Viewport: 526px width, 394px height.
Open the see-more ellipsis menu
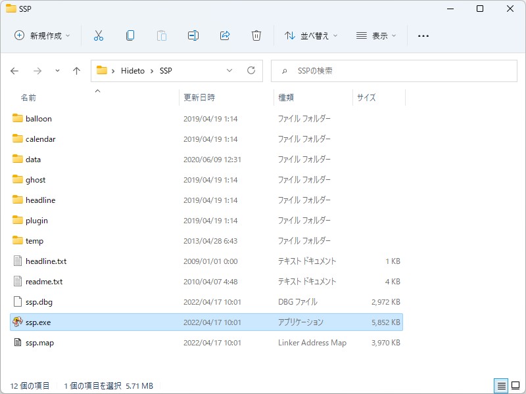coord(423,35)
